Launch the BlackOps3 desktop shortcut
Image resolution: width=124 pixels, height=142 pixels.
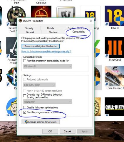[114, 48]
